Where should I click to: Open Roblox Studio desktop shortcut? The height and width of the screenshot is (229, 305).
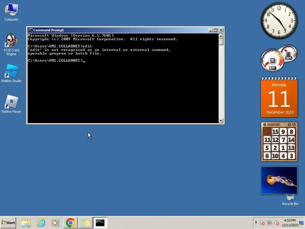click(11, 73)
